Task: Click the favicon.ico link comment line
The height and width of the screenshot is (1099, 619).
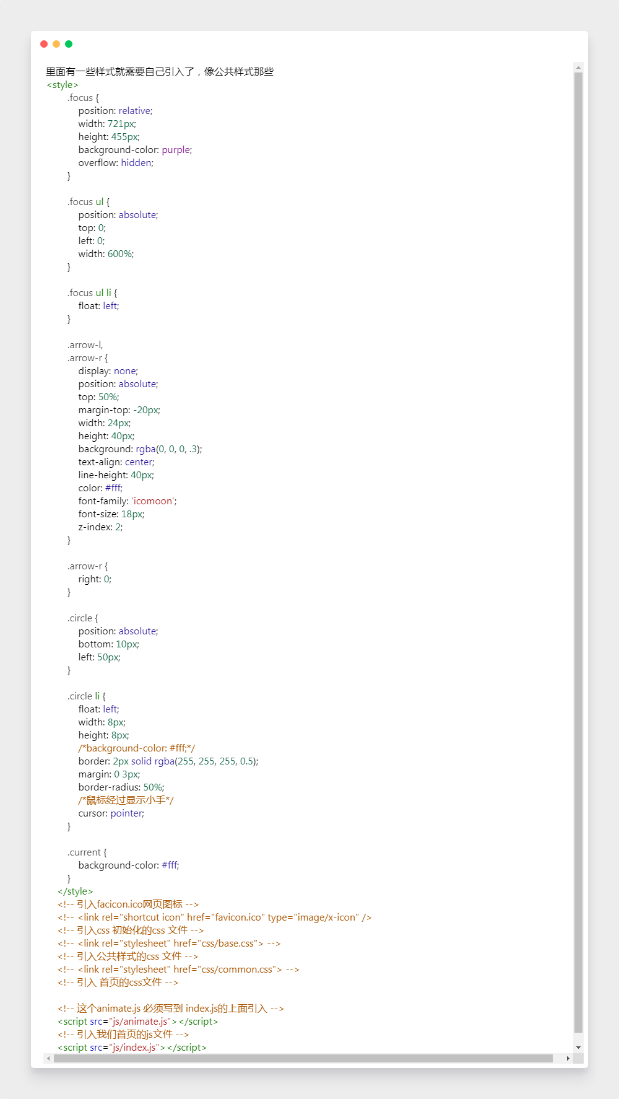Action: coord(215,917)
